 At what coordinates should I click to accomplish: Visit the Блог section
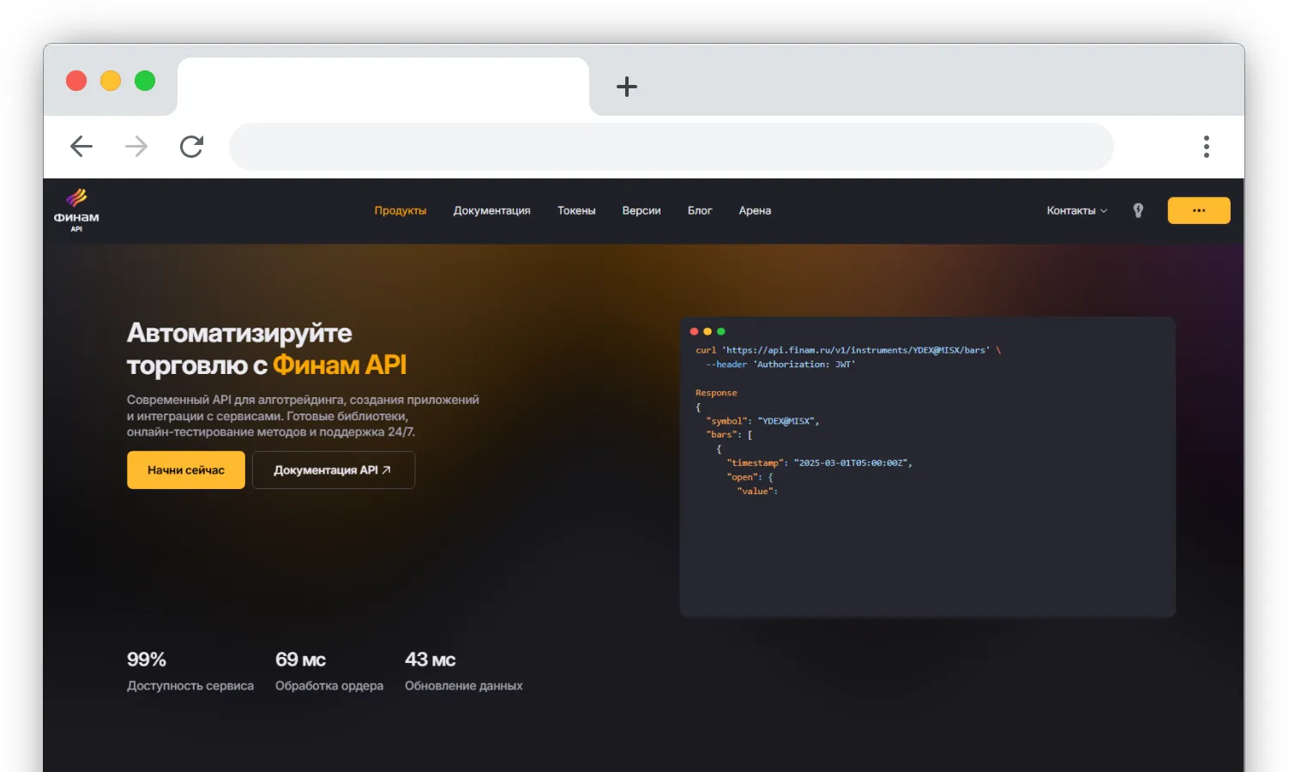click(700, 210)
